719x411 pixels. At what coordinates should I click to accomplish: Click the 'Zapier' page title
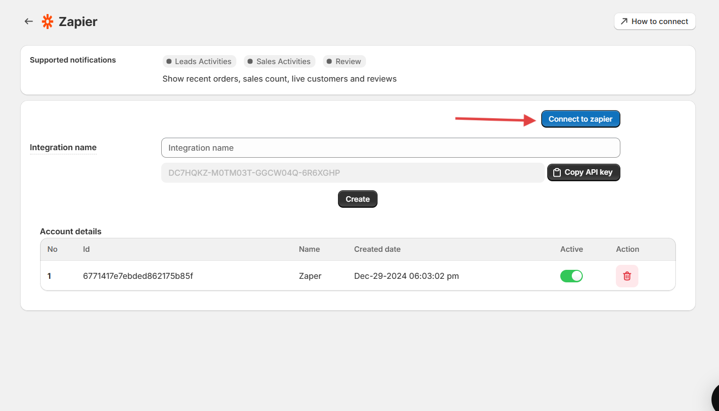click(78, 22)
